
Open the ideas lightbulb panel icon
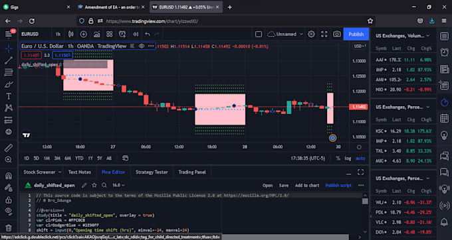tap(444, 135)
